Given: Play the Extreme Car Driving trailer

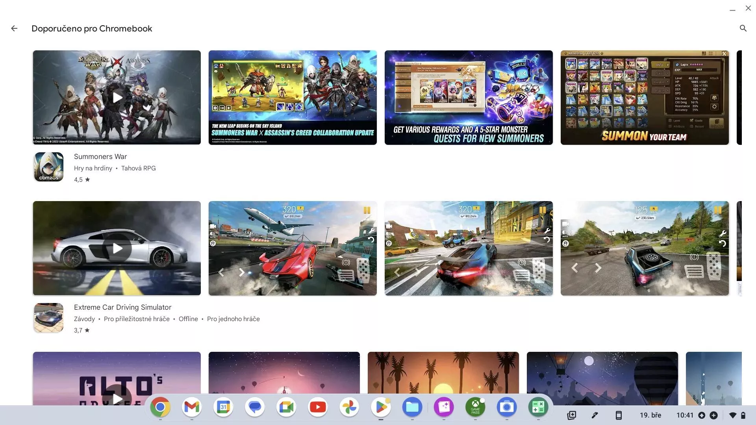Looking at the screenshot, I should 117,248.
